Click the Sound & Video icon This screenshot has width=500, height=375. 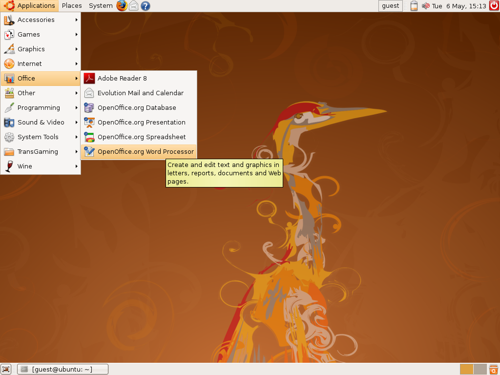[9, 123]
